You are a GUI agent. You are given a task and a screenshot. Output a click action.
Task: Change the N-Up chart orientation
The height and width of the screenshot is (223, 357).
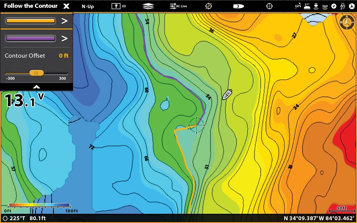pos(88,6)
